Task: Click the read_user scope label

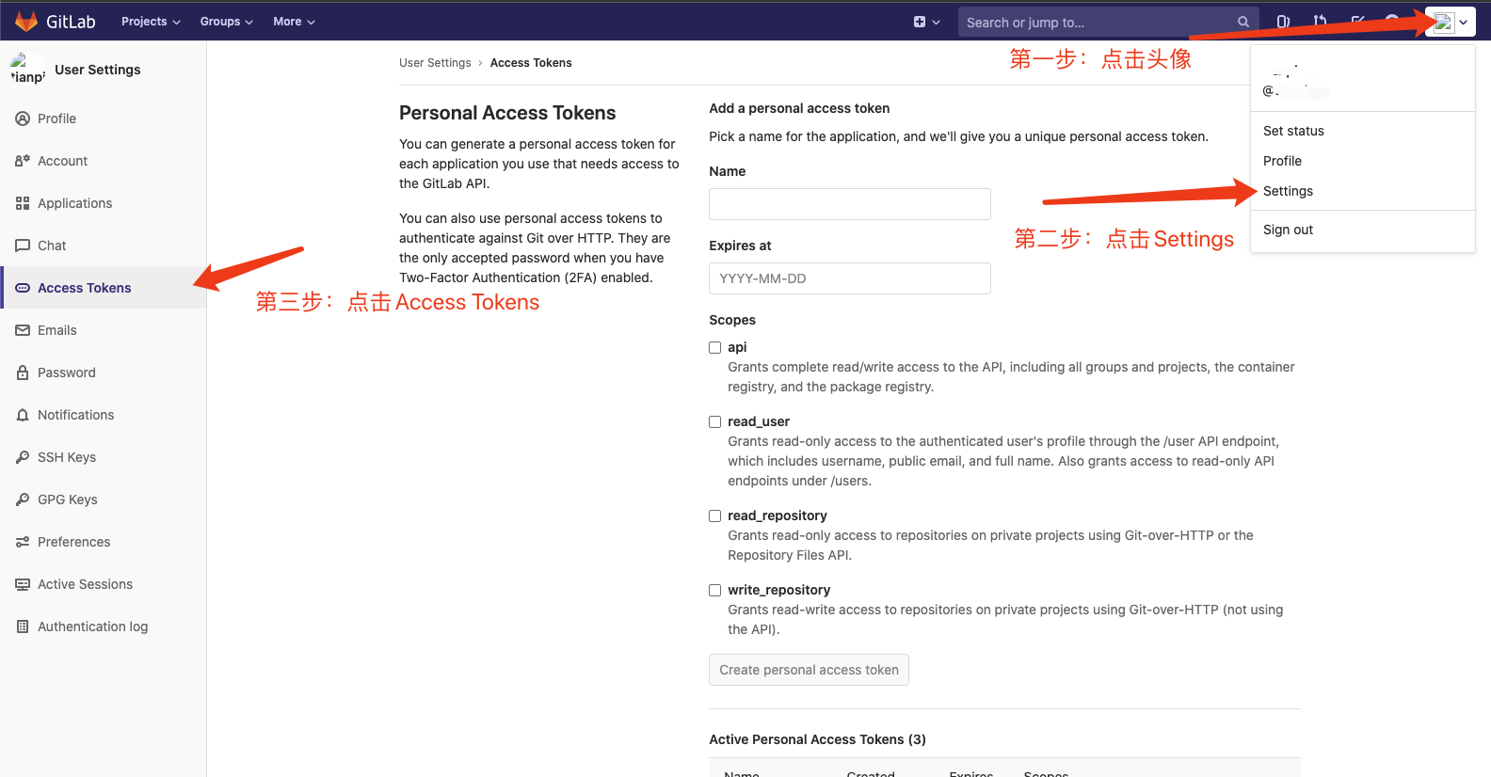Action: pyautogui.click(x=759, y=421)
